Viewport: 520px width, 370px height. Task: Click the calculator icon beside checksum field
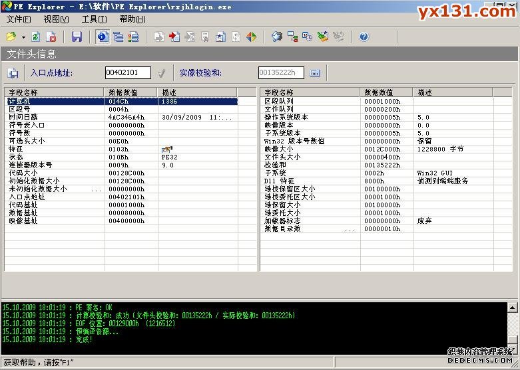[x=315, y=73]
